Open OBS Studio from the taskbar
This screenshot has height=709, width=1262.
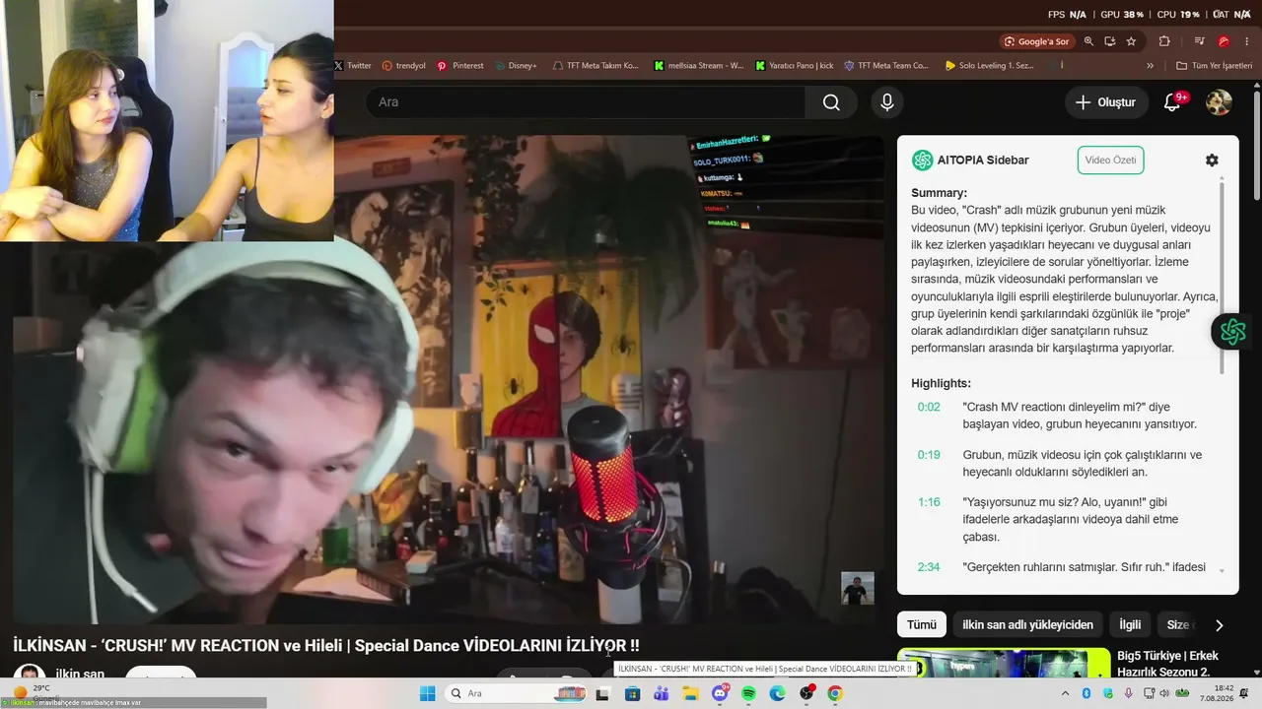pyautogui.click(x=806, y=693)
